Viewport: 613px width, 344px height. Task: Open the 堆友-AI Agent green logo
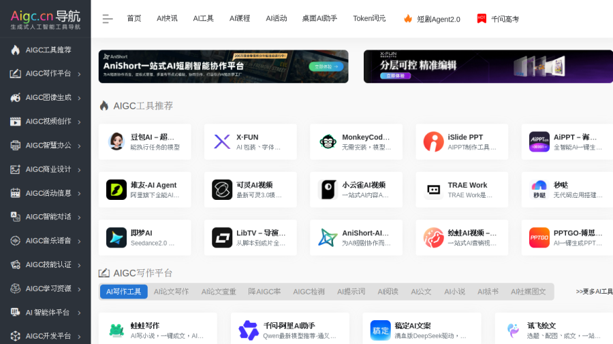click(x=116, y=190)
